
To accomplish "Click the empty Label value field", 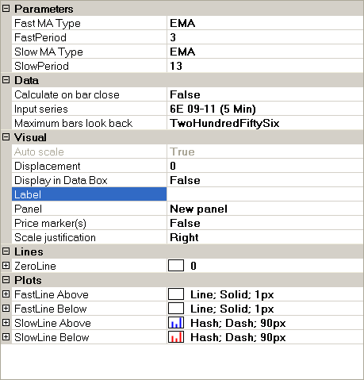I will pos(265,194).
